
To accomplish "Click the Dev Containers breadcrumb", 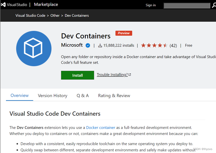I will (x=77, y=15).
